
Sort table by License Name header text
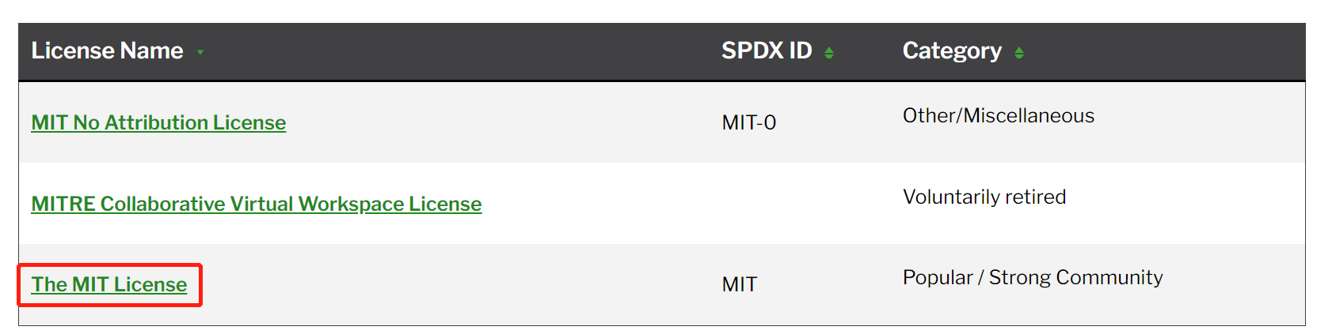point(107,51)
